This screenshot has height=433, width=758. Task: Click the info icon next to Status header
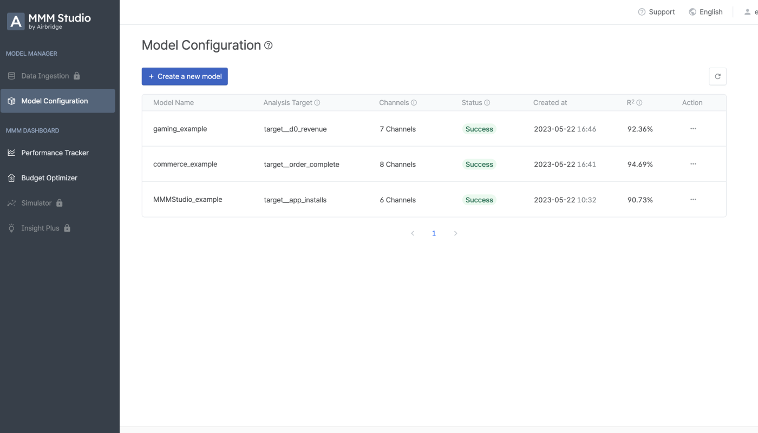pos(487,103)
